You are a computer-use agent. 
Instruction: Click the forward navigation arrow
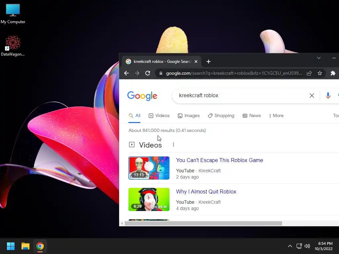[x=137, y=73]
